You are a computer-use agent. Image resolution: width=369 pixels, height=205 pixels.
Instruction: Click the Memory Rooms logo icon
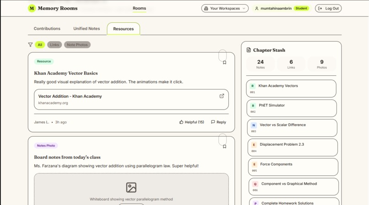[32, 8]
